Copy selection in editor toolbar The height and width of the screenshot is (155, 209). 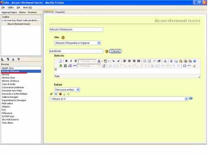click(176, 61)
